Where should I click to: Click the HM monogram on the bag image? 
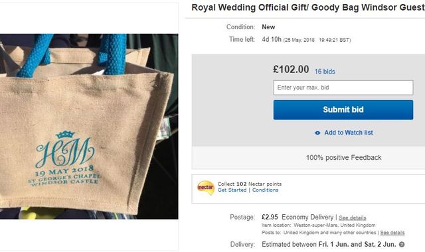[x=65, y=149]
